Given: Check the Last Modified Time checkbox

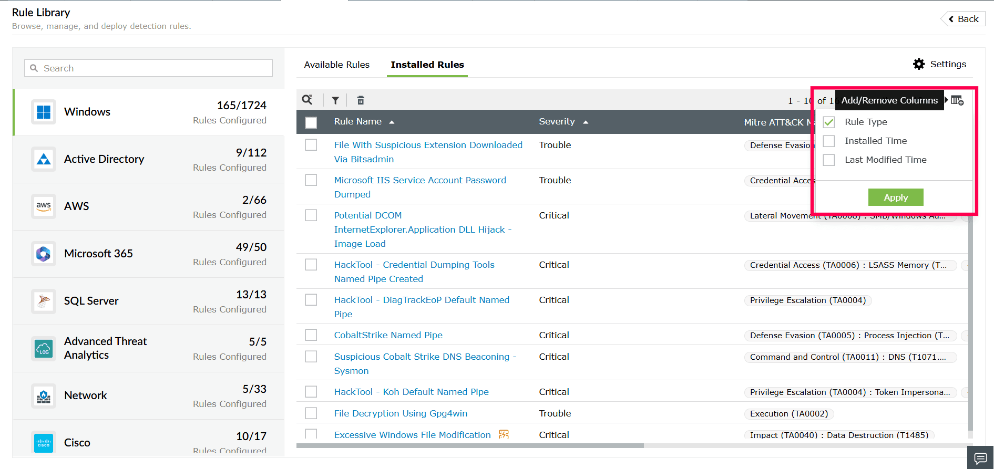Looking at the screenshot, I should tap(829, 160).
